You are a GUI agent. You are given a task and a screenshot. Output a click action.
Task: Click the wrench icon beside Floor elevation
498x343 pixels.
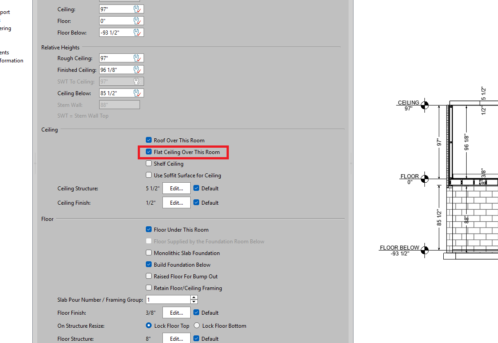pyautogui.click(x=138, y=21)
